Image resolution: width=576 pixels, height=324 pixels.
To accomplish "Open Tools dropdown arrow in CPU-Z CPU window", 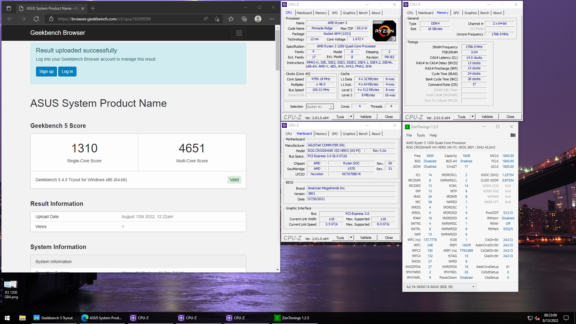I will pos(351,117).
